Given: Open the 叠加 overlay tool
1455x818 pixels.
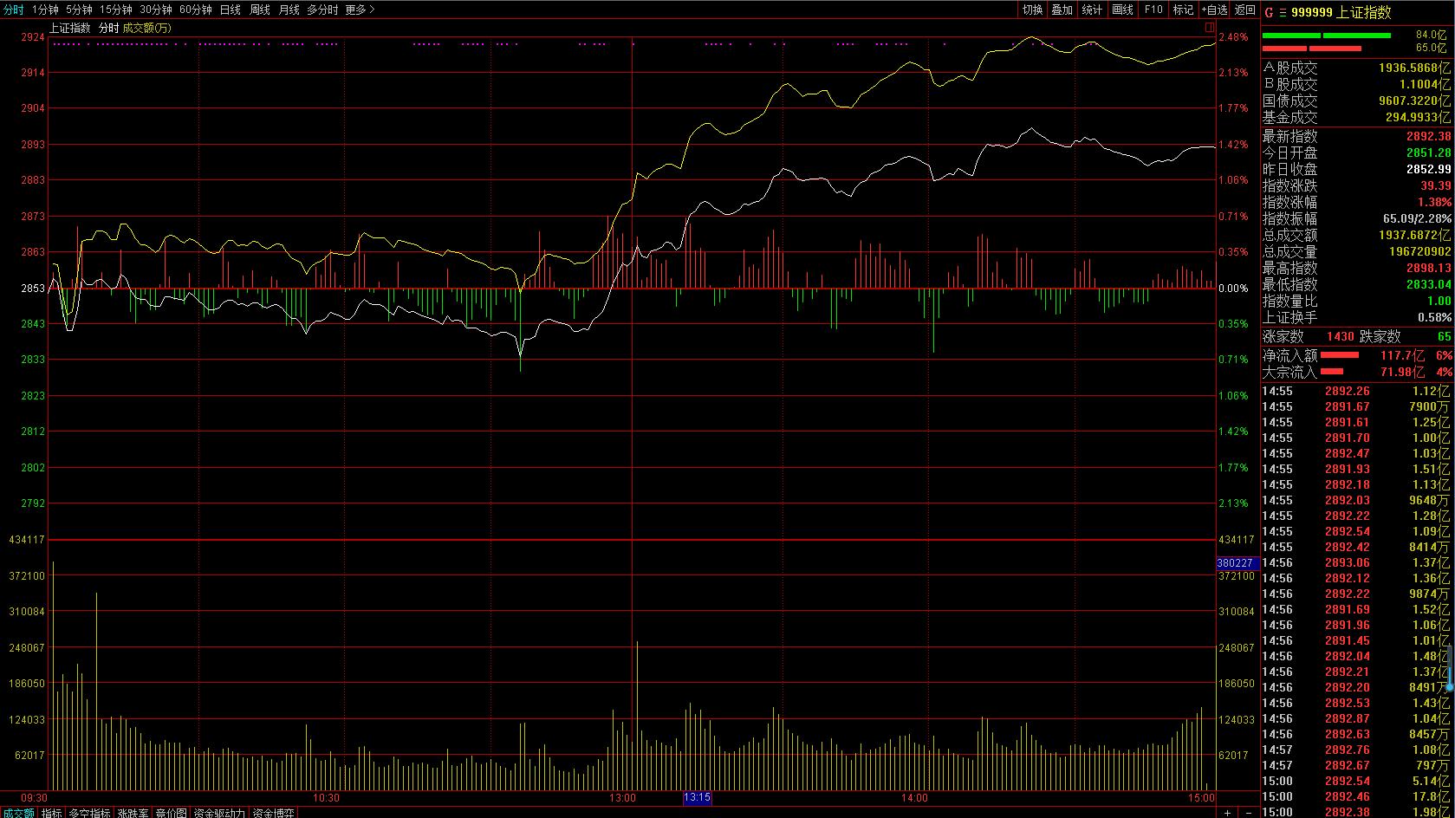Looking at the screenshot, I should click(1062, 10).
